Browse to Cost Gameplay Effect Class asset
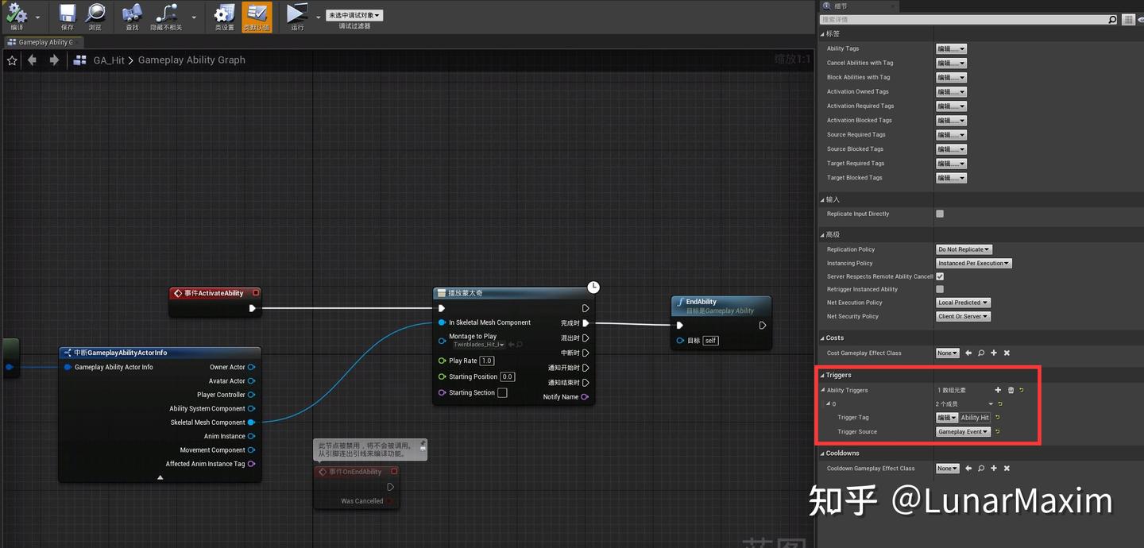This screenshot has height=548, width=1144. 981,353
